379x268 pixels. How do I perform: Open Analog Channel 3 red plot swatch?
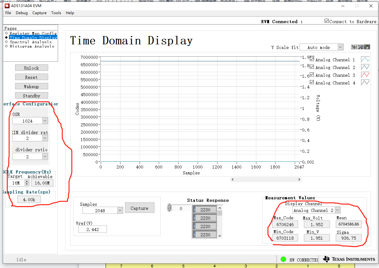(x=365, y=75)
